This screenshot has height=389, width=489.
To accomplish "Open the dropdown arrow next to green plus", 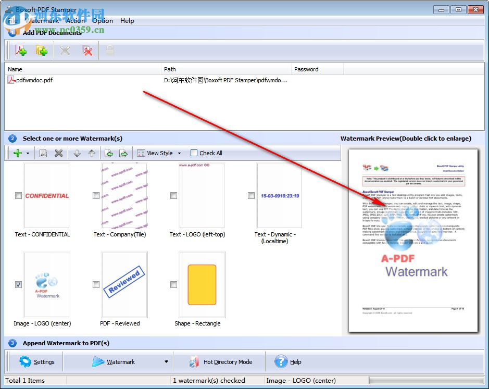I will (27, 153).
